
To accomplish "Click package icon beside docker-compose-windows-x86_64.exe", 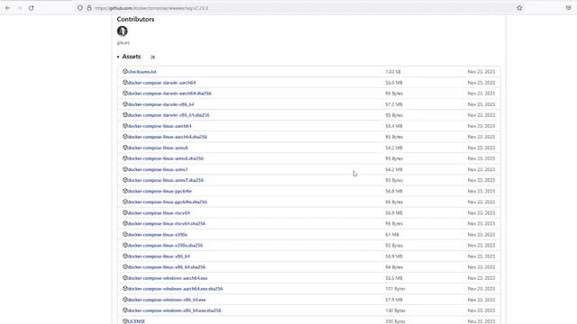I will click(125, 300).
